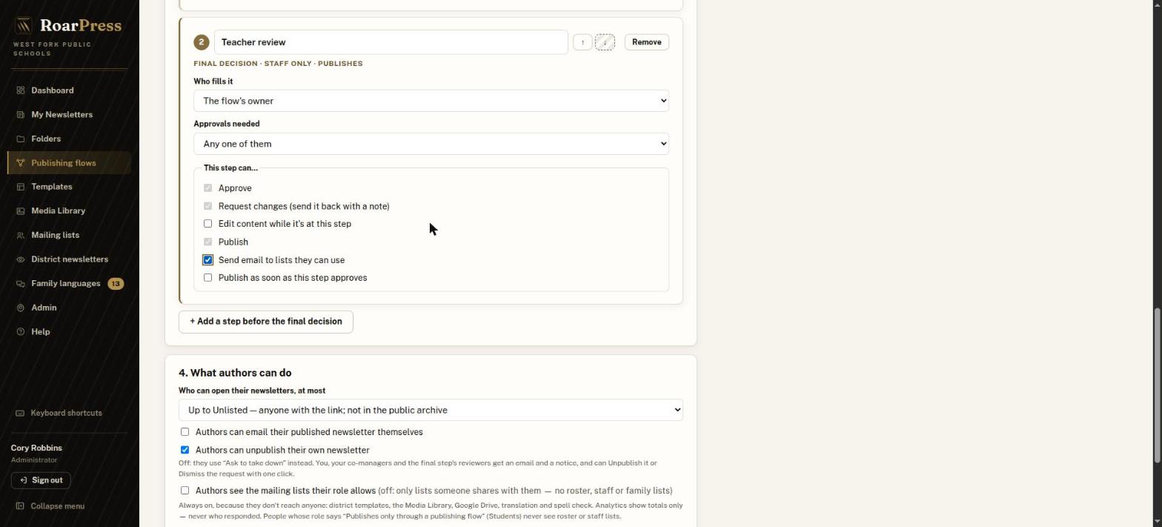
Task: Click the District newsletters eye icon
Action: [x=21, y=259]
